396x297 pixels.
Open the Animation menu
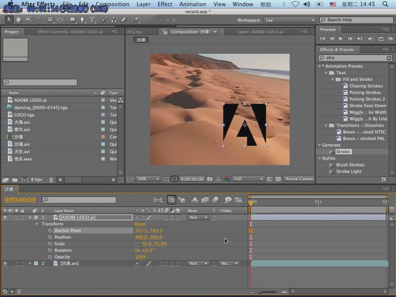[193, 4]
